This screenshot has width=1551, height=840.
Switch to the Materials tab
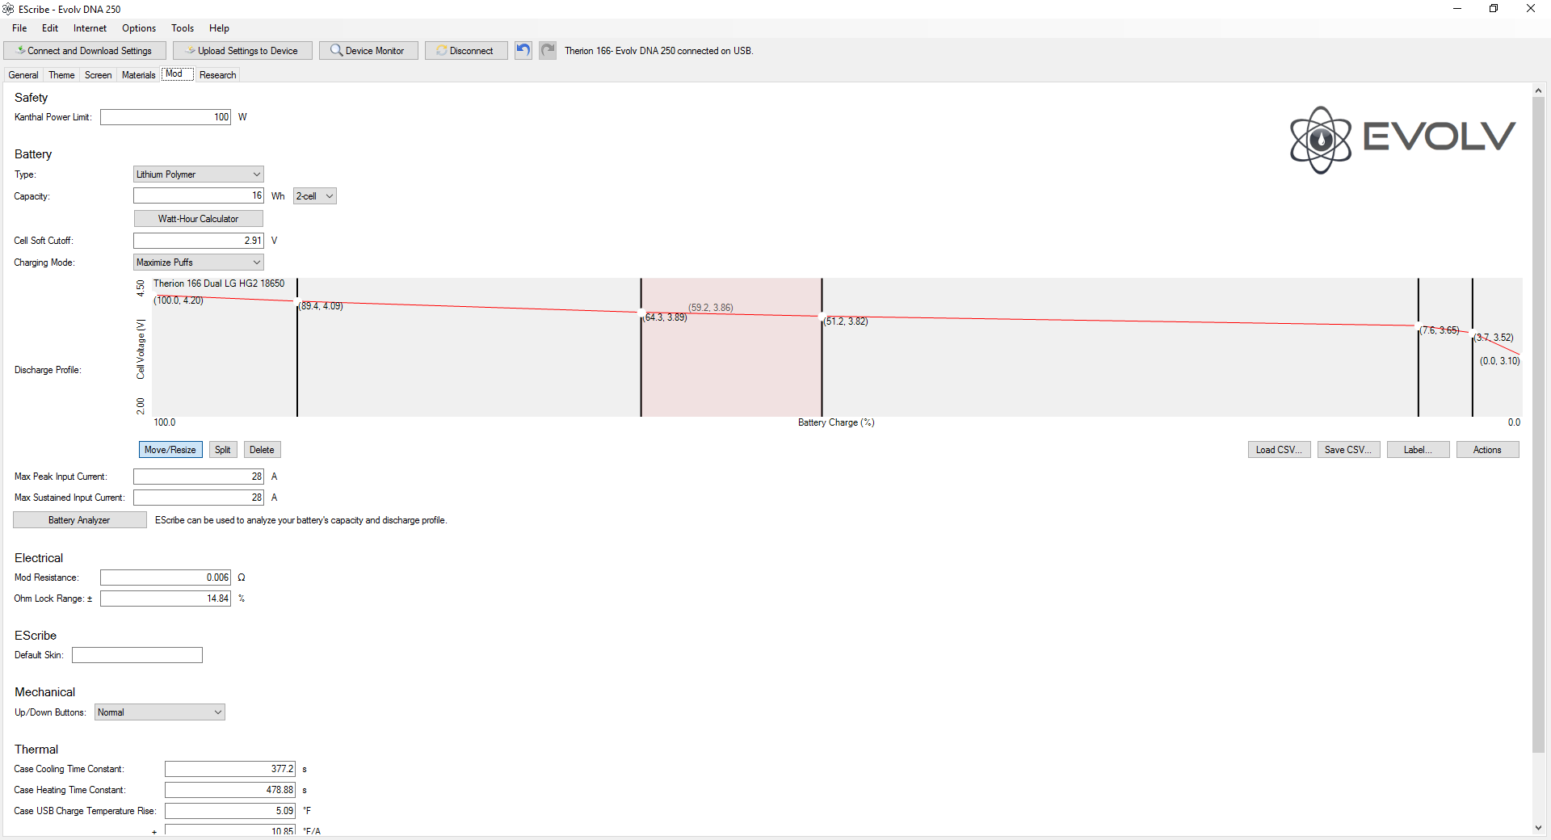138,74
